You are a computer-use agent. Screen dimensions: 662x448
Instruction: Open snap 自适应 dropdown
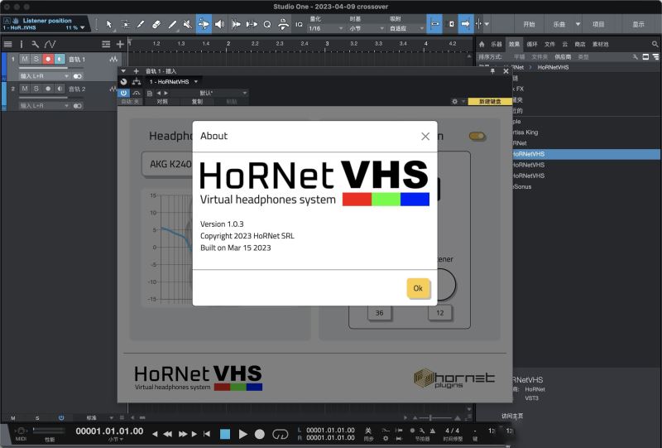coord(406,28)
